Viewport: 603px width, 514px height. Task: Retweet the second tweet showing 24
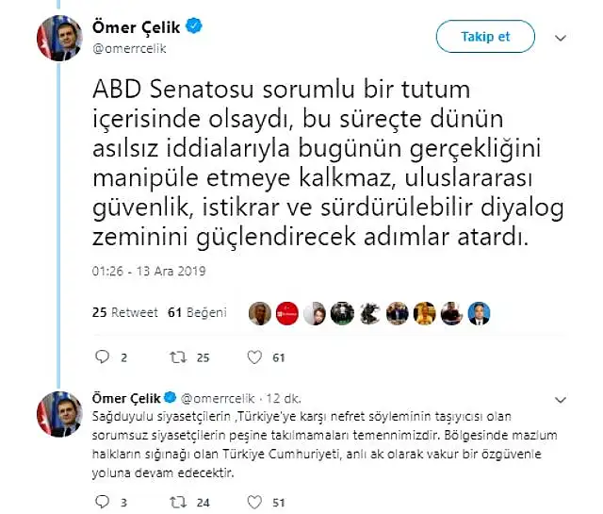tap(178, 502)
